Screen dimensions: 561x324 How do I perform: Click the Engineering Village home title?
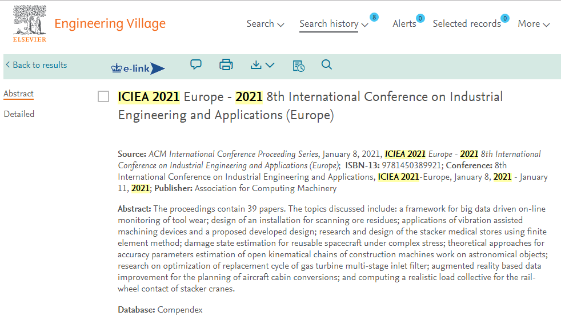(x=110, y=23)
